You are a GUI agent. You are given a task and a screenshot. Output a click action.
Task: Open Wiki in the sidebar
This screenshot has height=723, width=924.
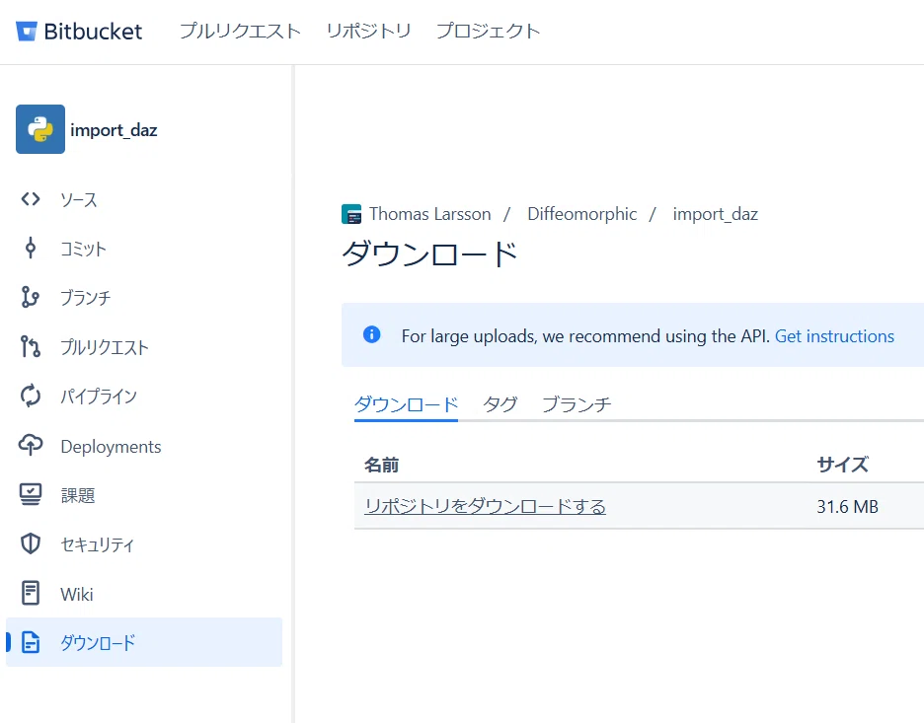(x=77, y=594)
